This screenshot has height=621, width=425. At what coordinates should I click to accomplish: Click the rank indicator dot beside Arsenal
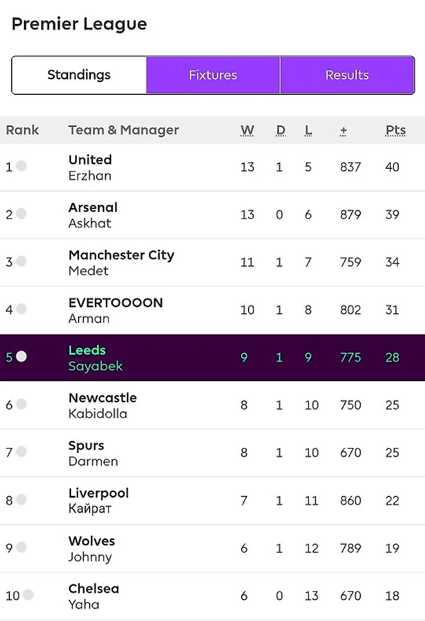pyautogui.click(x=22, y=214)
